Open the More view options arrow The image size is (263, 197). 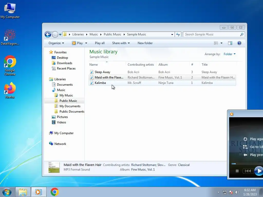tap(221, 43)
